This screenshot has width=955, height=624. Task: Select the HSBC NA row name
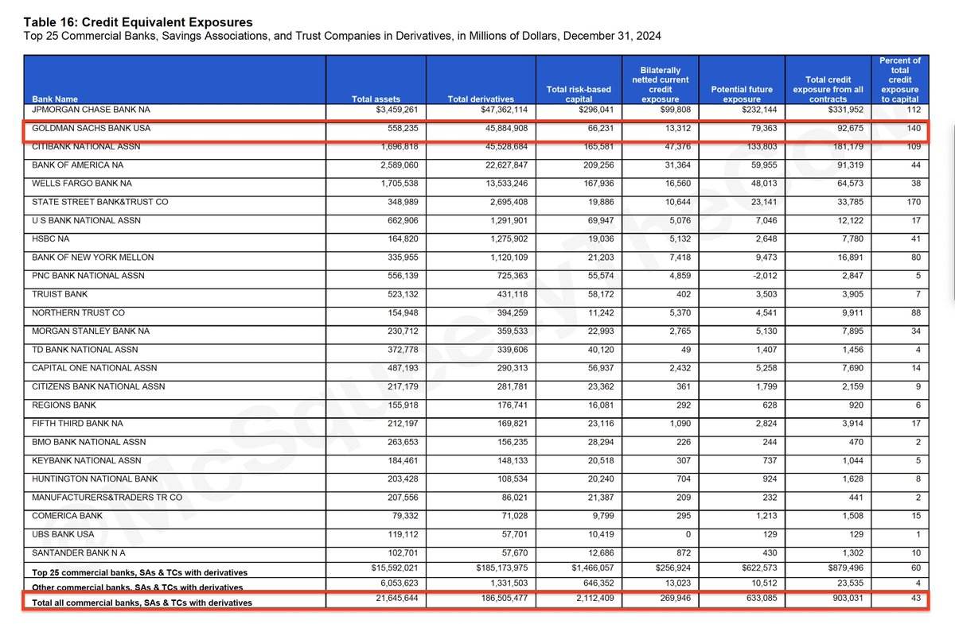pos(51,238)
